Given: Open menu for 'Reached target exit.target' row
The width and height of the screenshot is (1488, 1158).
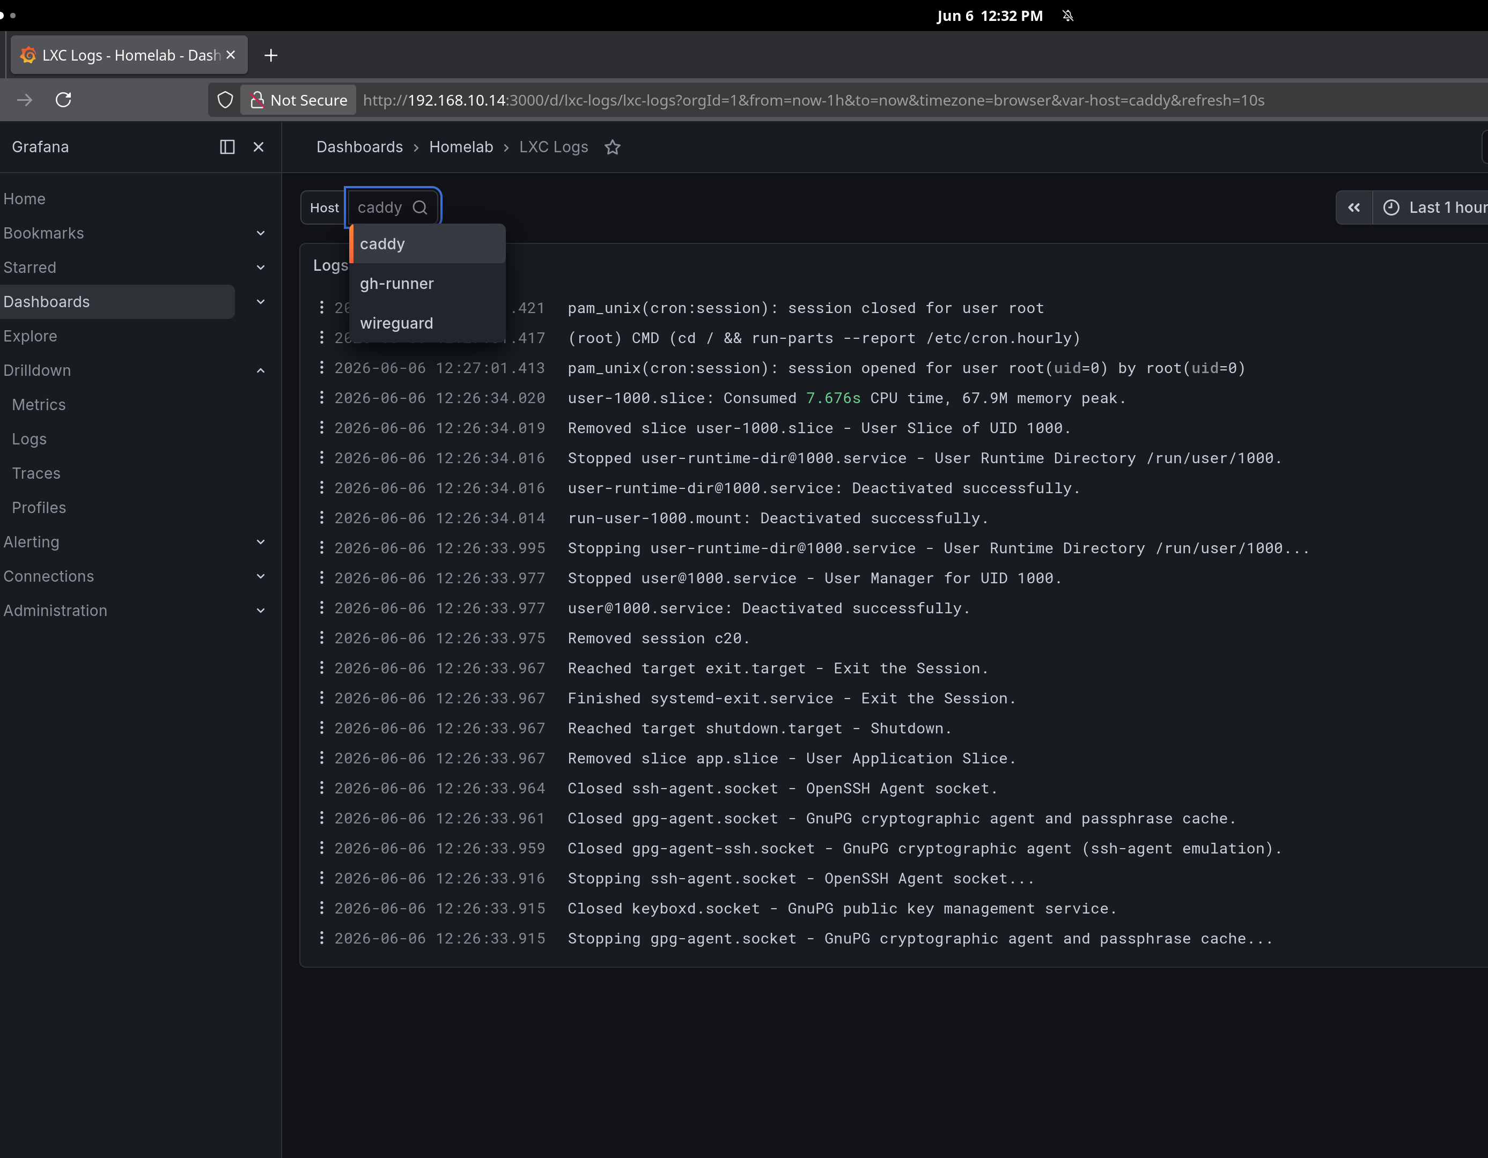Looking at the screenshot, I should click(x=322, y=668).
